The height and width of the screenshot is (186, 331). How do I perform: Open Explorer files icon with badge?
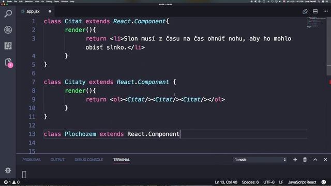(x=9, y=63)
